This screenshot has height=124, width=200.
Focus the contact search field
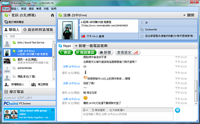coord(29,36)
